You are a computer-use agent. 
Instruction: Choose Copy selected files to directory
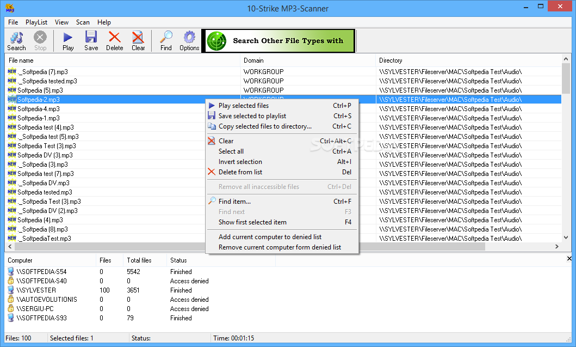coord(282,126)
